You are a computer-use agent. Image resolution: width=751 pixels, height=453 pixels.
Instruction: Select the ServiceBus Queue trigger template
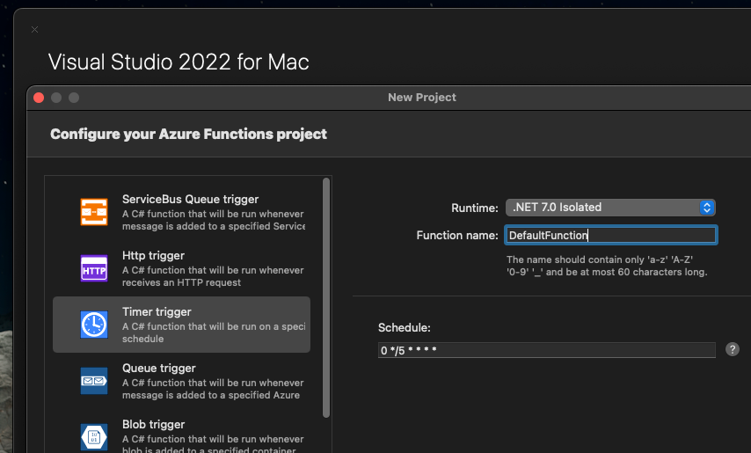(x=181, y=212)
